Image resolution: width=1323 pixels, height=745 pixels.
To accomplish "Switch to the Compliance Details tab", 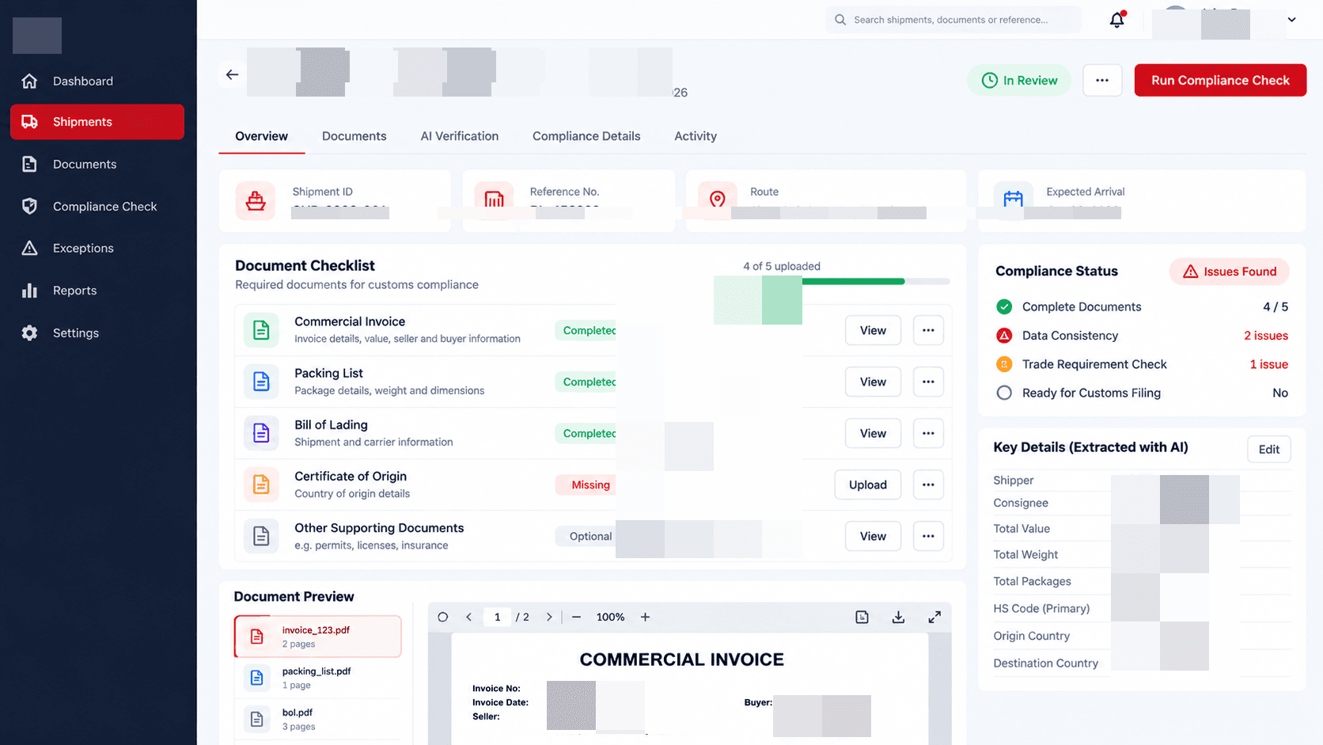I will (586, 136).
